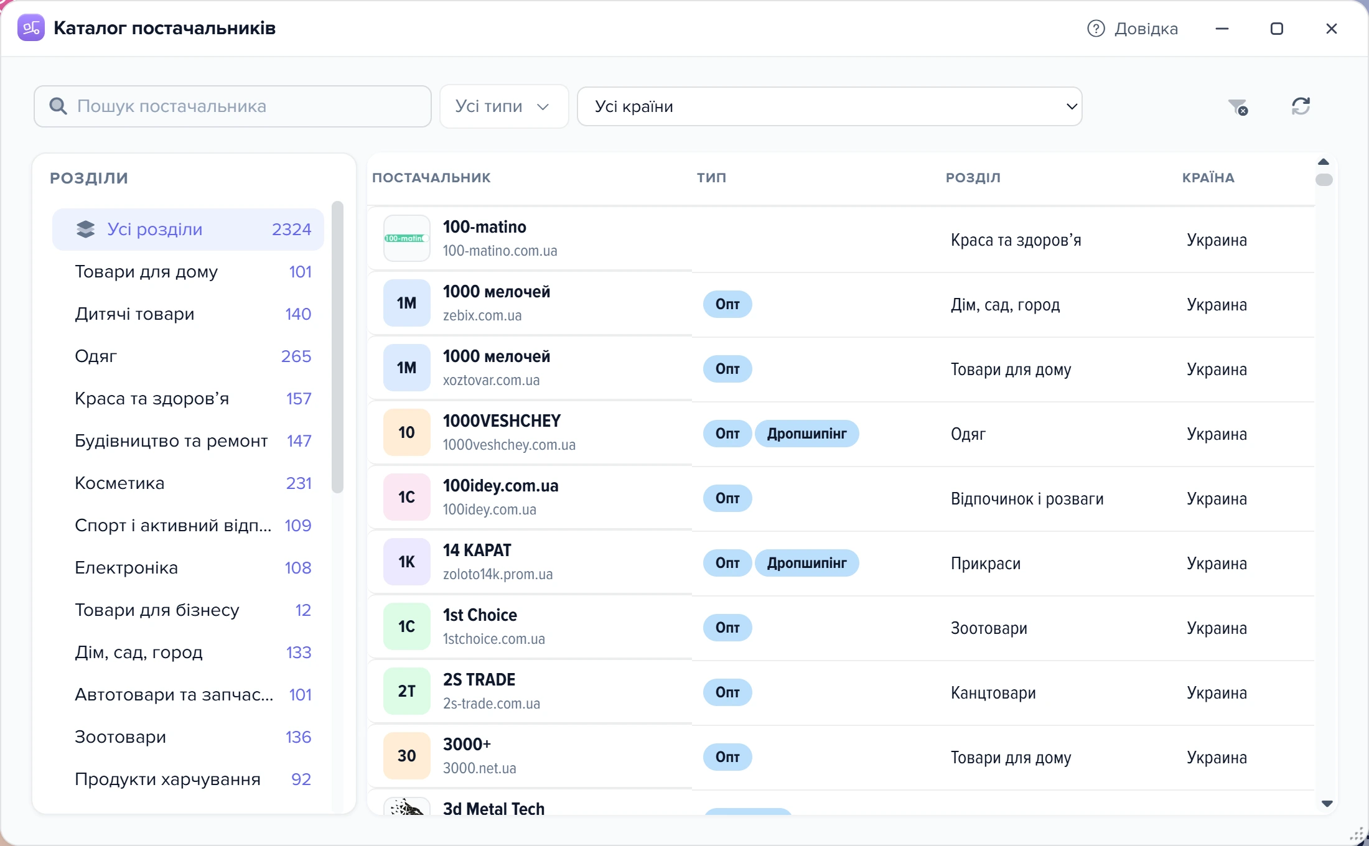Click the app logo icon beside Каталог постачальників

click(x=31, y=28)
